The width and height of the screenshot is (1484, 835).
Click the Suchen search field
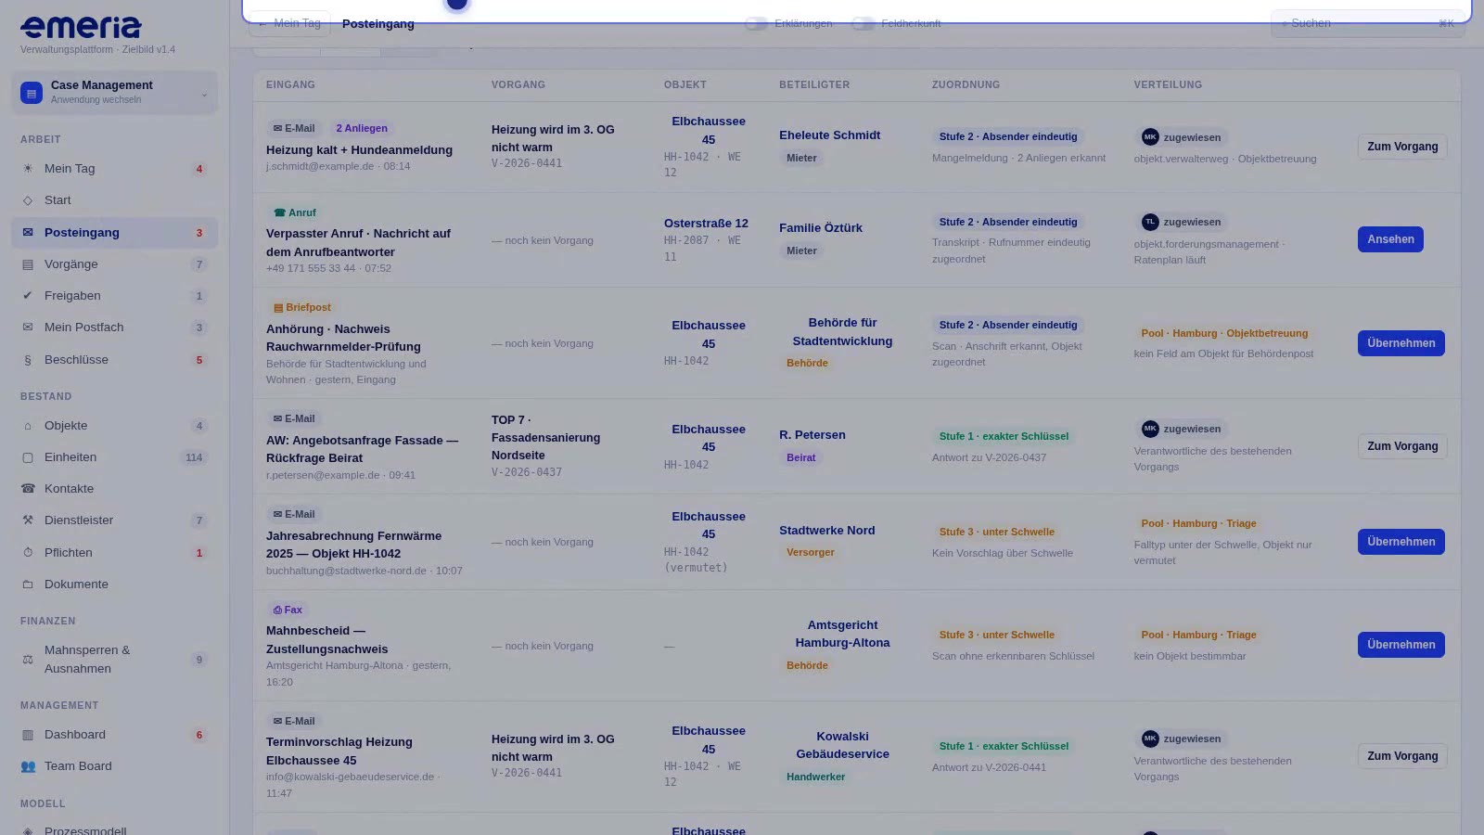1368,23
